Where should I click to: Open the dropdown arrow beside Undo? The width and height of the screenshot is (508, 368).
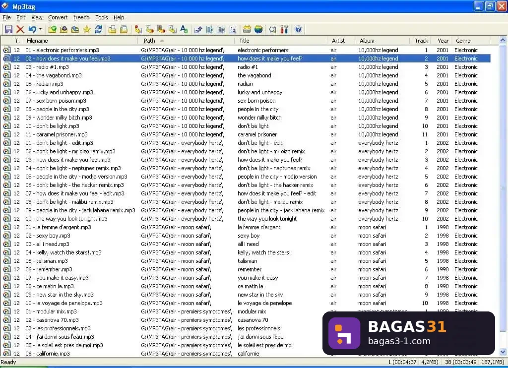click(40, 29)
